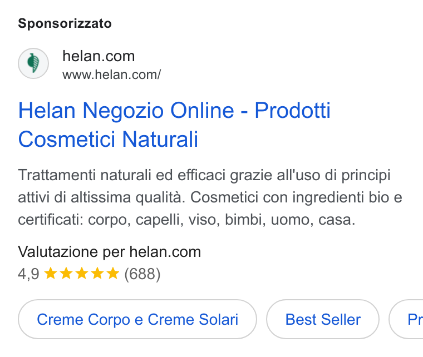Click the helan.com site name
Viewport: 423px width, 357px height.
[x=99, y=56]
